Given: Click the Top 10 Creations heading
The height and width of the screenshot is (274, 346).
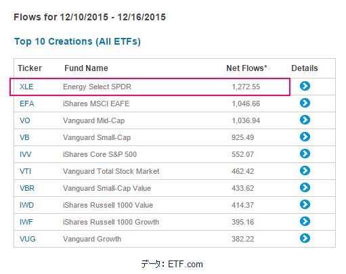Looking at the screenshot, I should [77, 41].
